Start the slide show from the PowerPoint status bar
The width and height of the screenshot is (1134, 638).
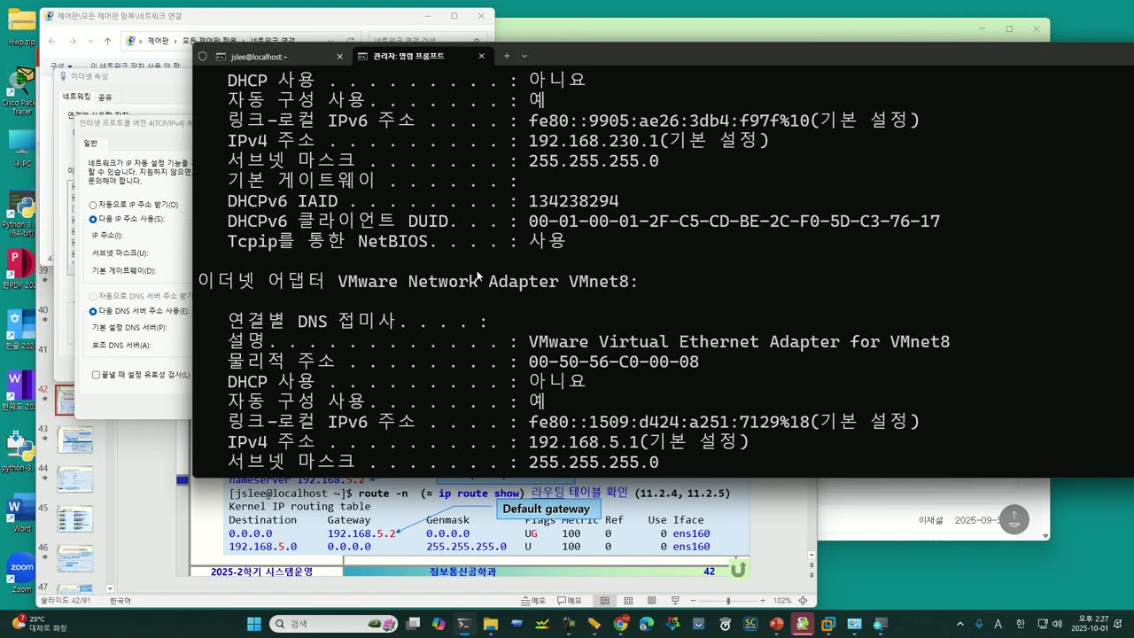click(x=674, y=601)
